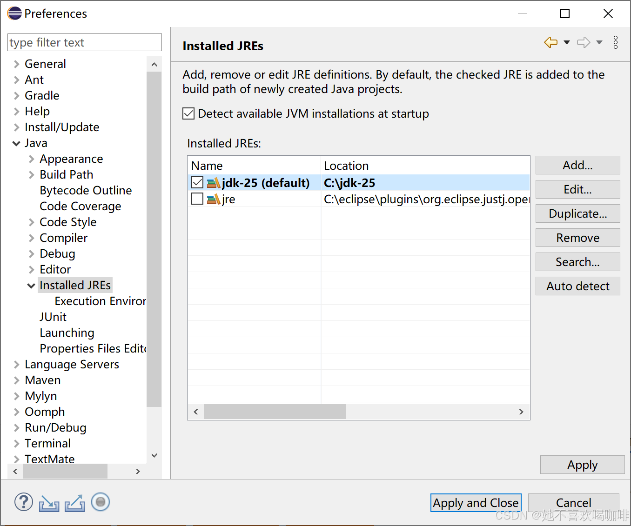Click the Location column header
631x526 pixels.
(425, 166)
